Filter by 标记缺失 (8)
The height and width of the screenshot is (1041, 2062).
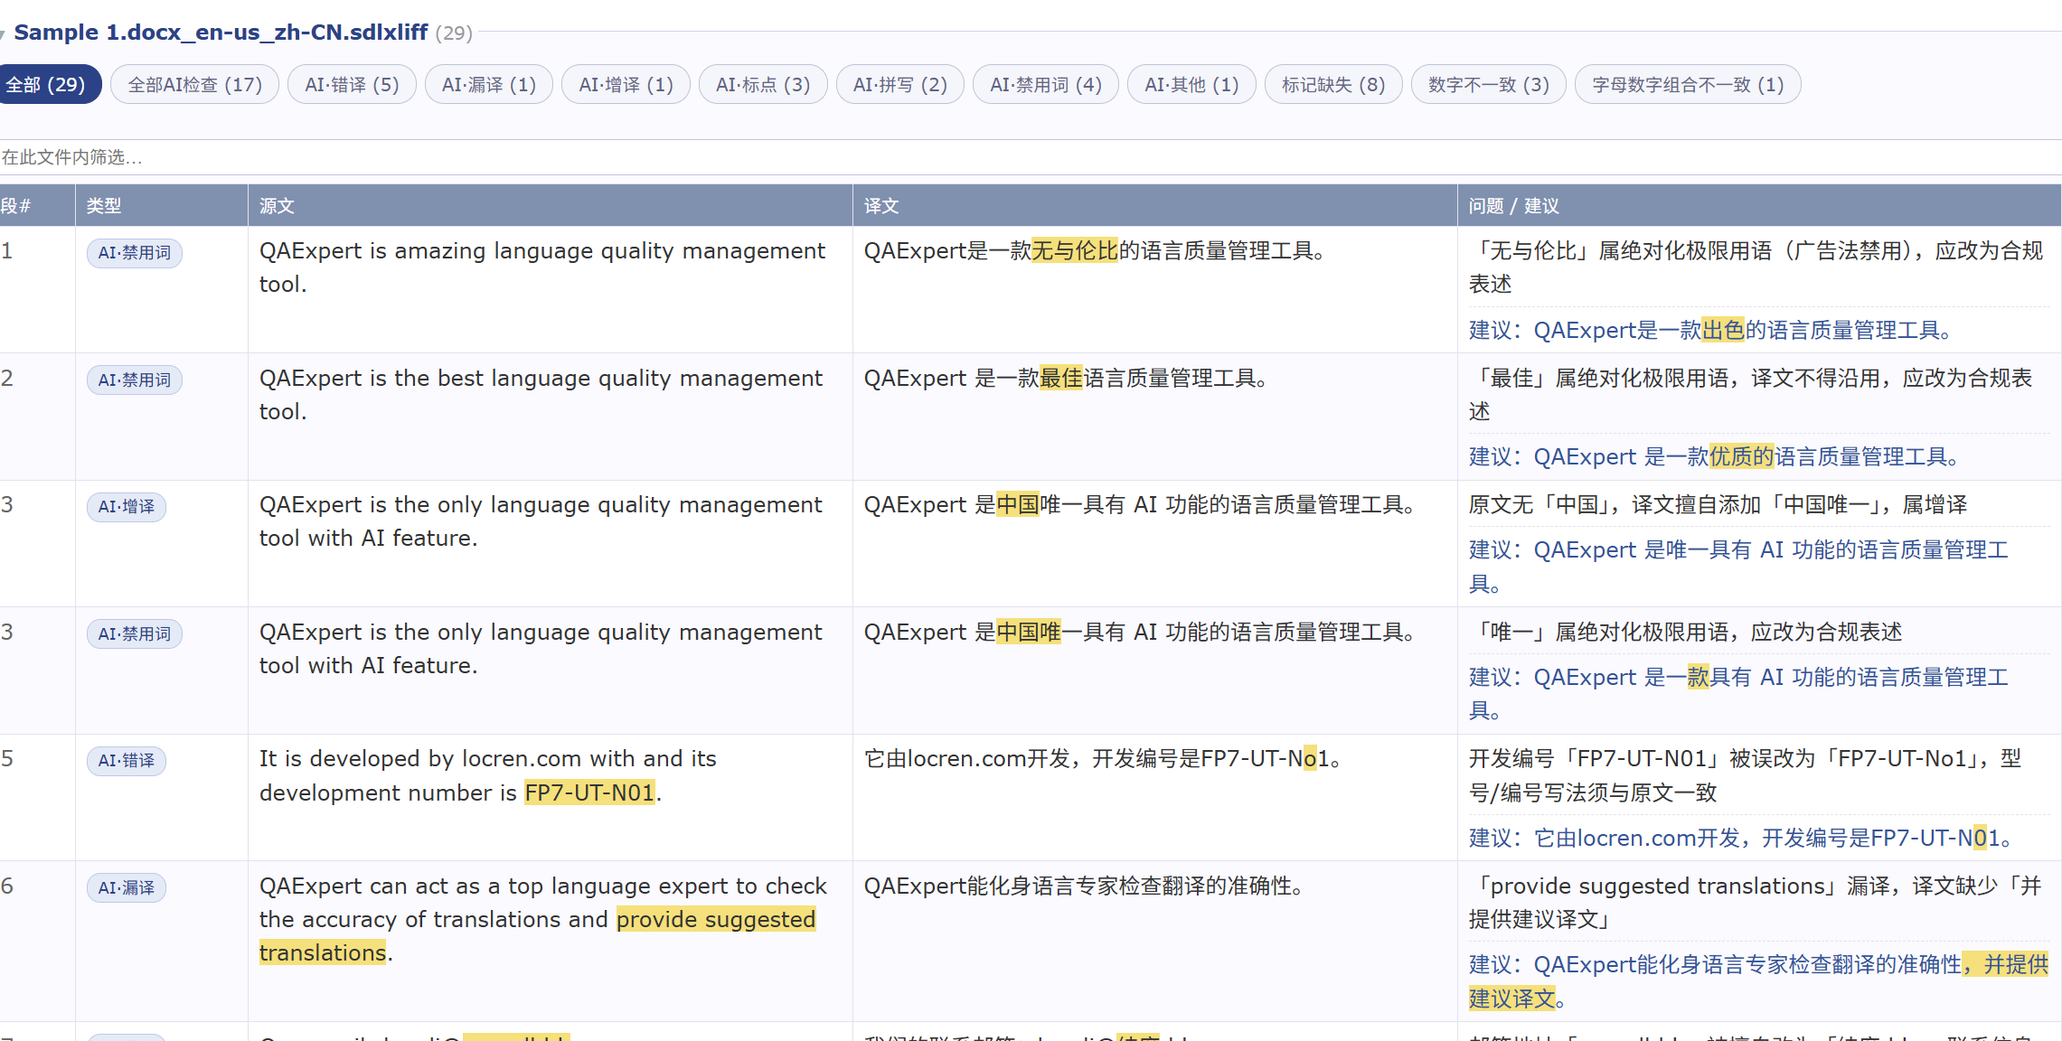1333,85
